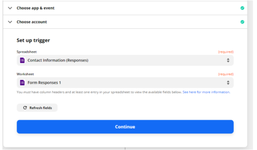This screenshot has height=150, width=257.
Task: Open the See here for more information link
Action: coord(206,92)
